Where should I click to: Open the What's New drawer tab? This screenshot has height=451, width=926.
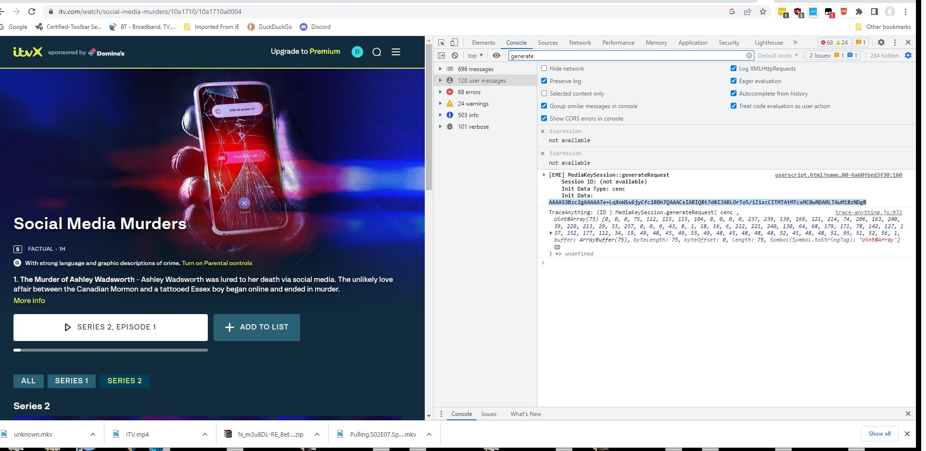pos(526,414)
